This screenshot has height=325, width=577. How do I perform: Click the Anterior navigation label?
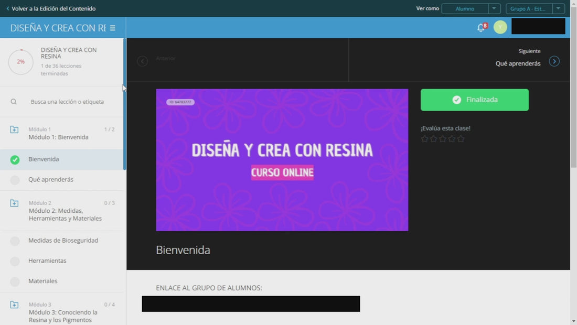click(166, 59)
